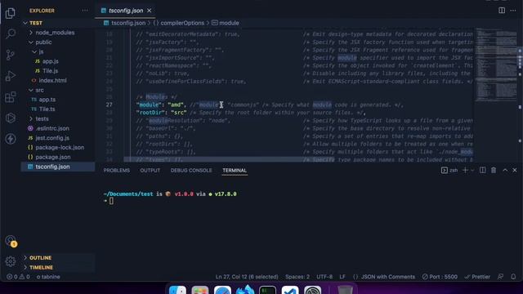Expand the TIMELINE section
Screen dimensions: 523x294
pyautogui.click(x=41, y=267)
